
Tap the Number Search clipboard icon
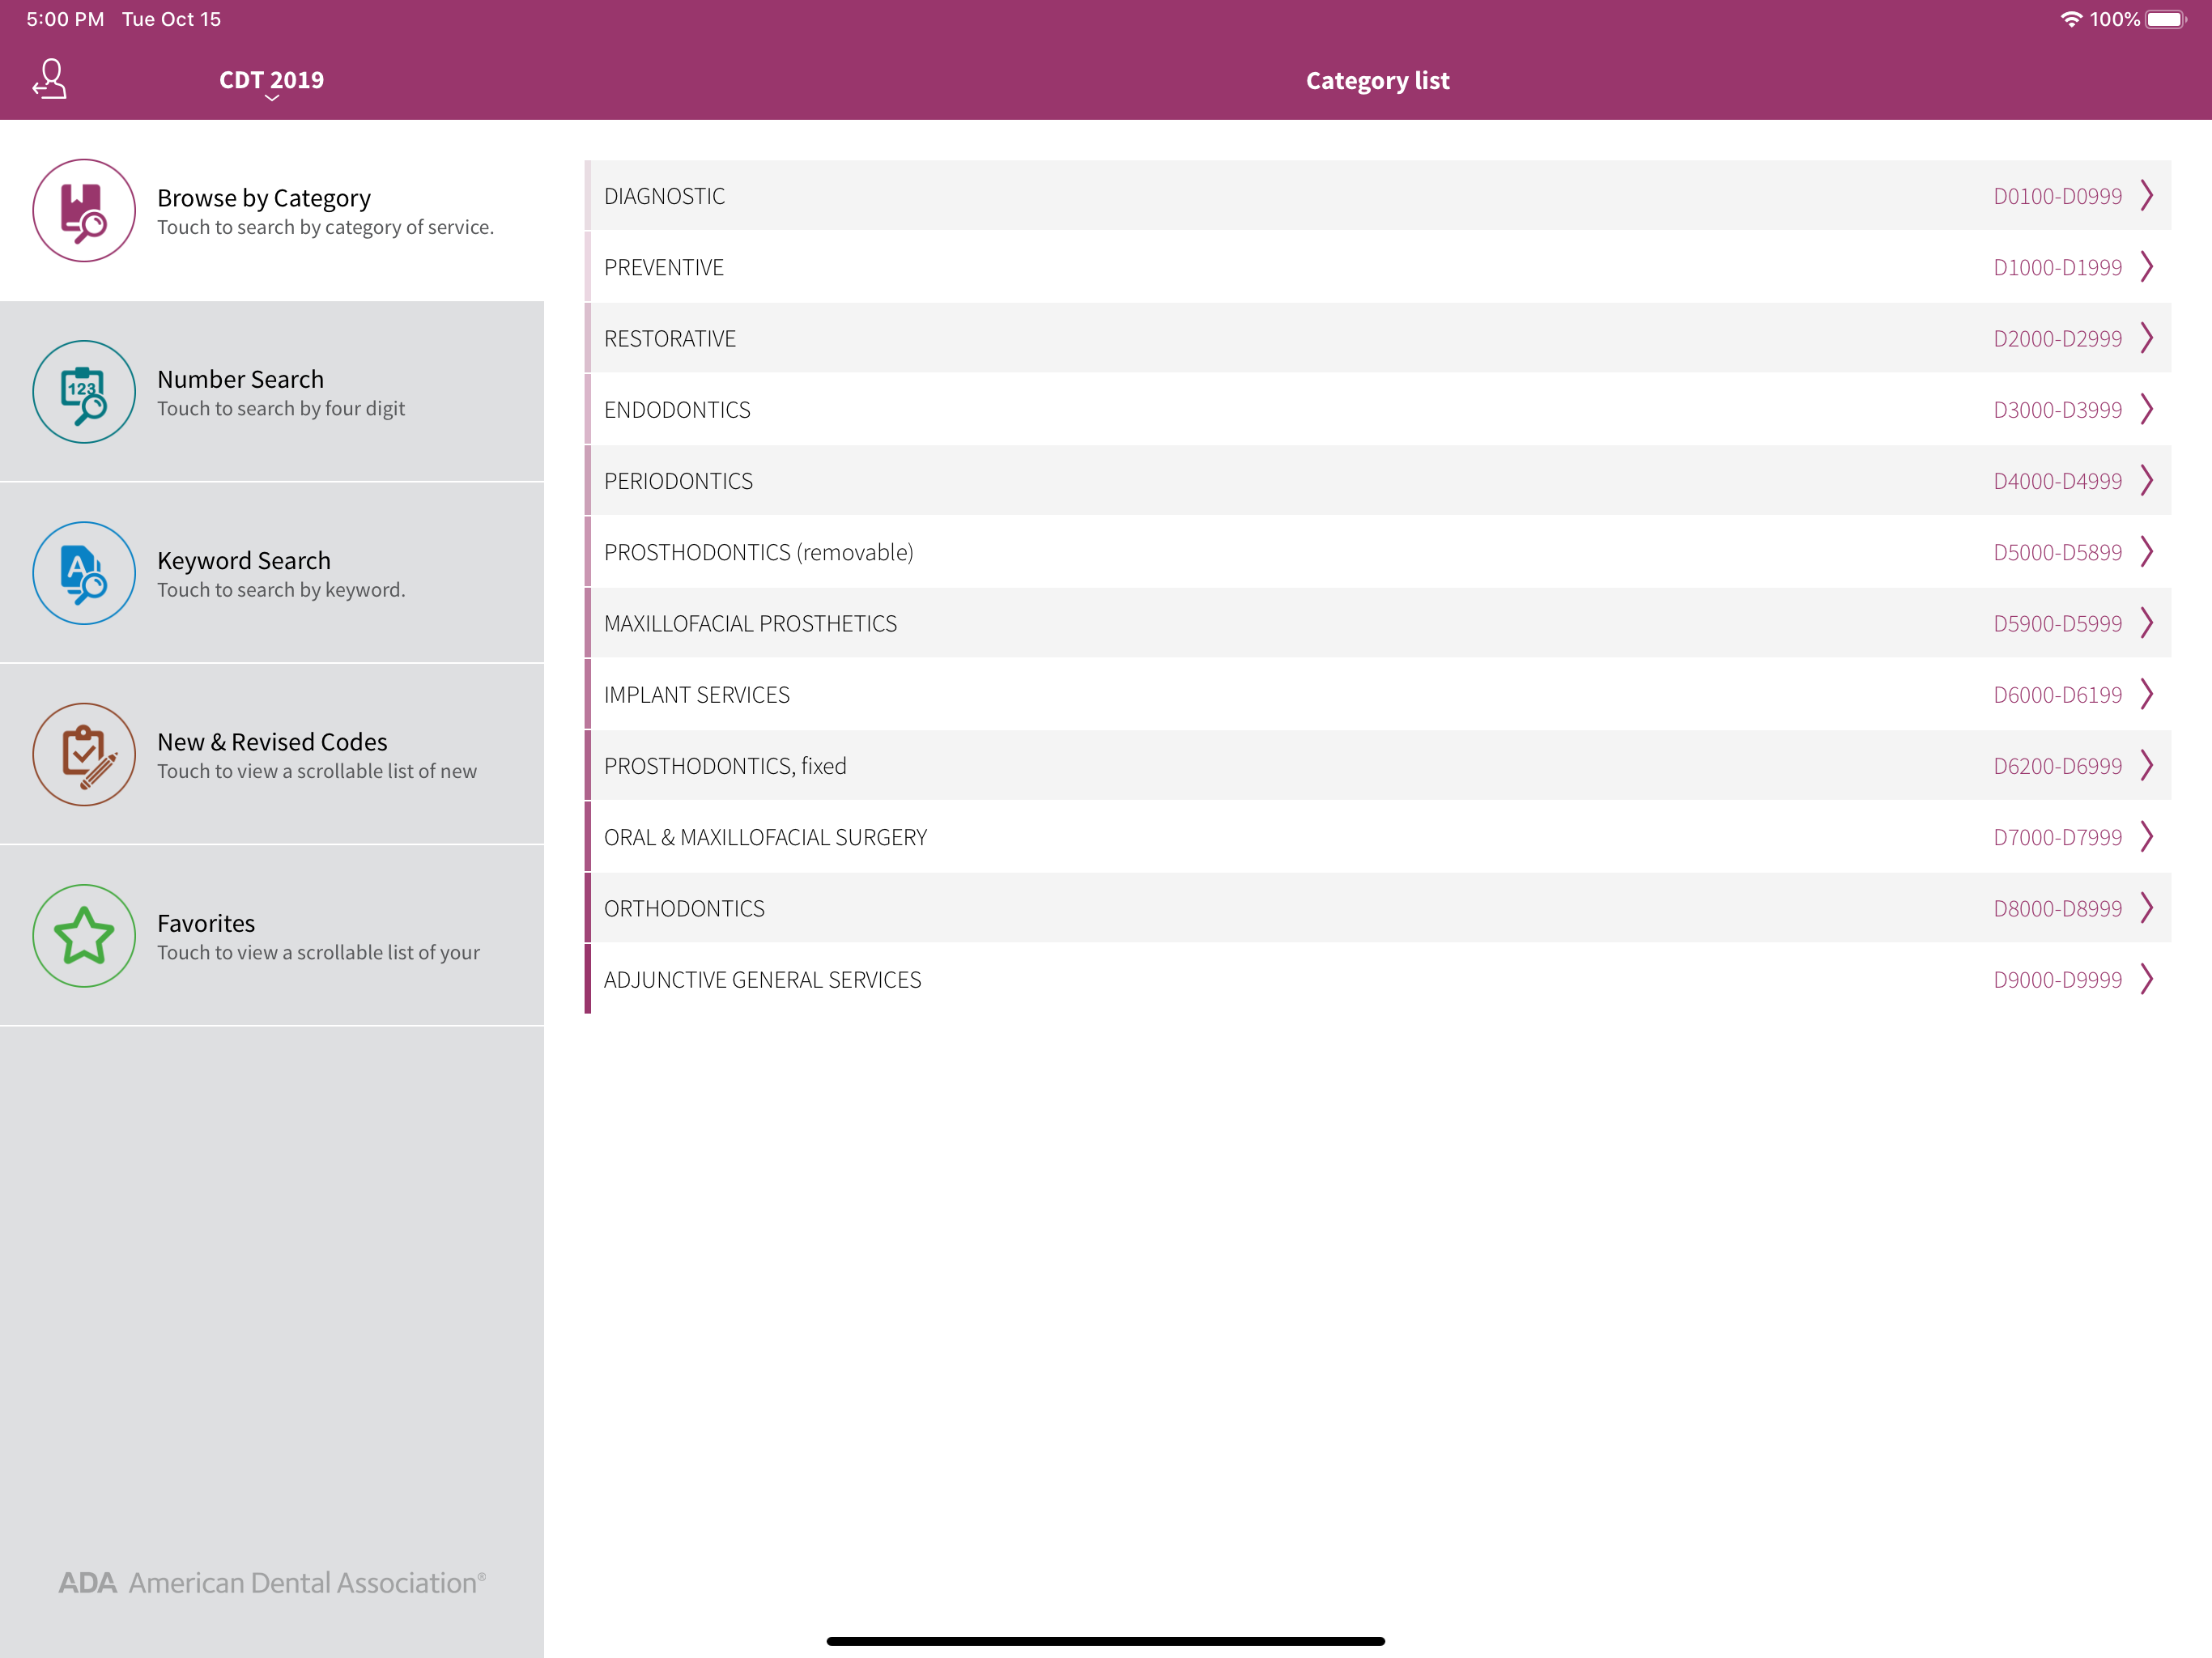(x=84, y=392)
